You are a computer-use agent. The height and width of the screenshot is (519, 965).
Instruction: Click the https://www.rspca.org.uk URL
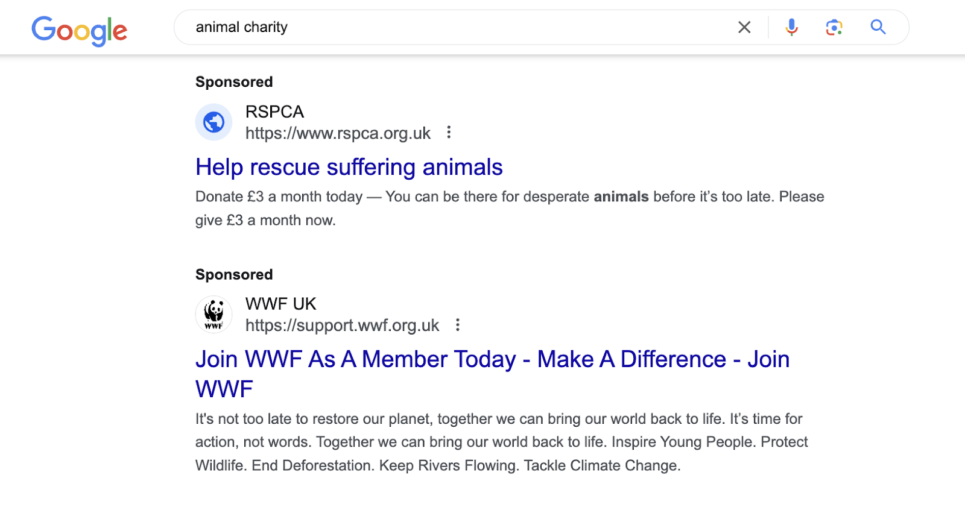point(338,133)
